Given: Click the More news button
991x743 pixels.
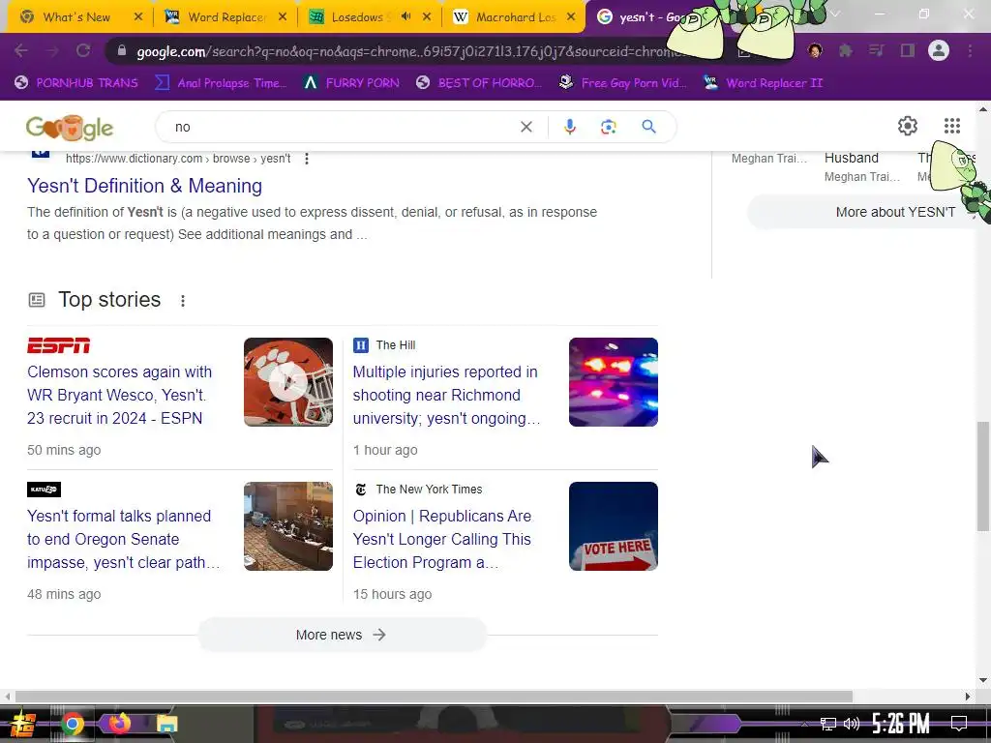Looking at the screenshot, I should [x=342, y=635].
